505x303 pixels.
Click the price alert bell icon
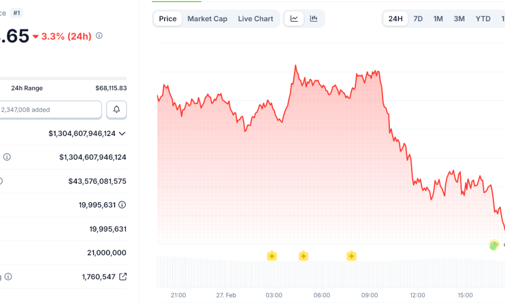tap(117, 110)
